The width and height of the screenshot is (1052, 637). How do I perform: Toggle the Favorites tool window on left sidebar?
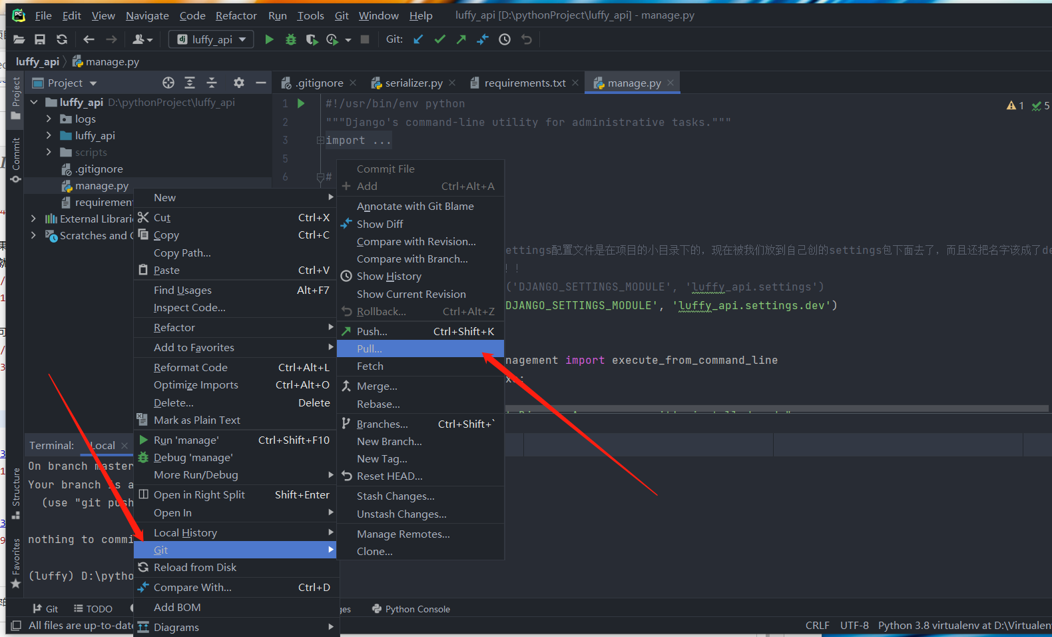[16, 564]
